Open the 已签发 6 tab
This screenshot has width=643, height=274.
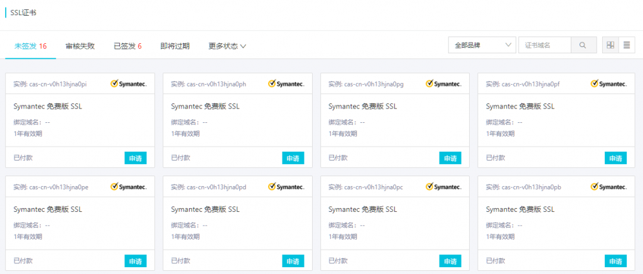[x=127, y=46]
